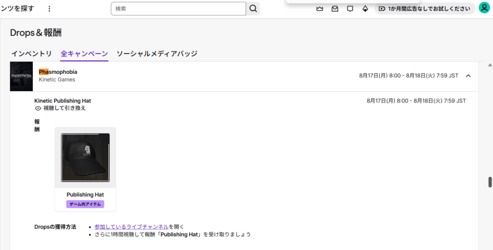The height and width of the screenshot is (250, 493).
Task: Click the Kinetic Games publisher name
Action: tap(57, 79)
